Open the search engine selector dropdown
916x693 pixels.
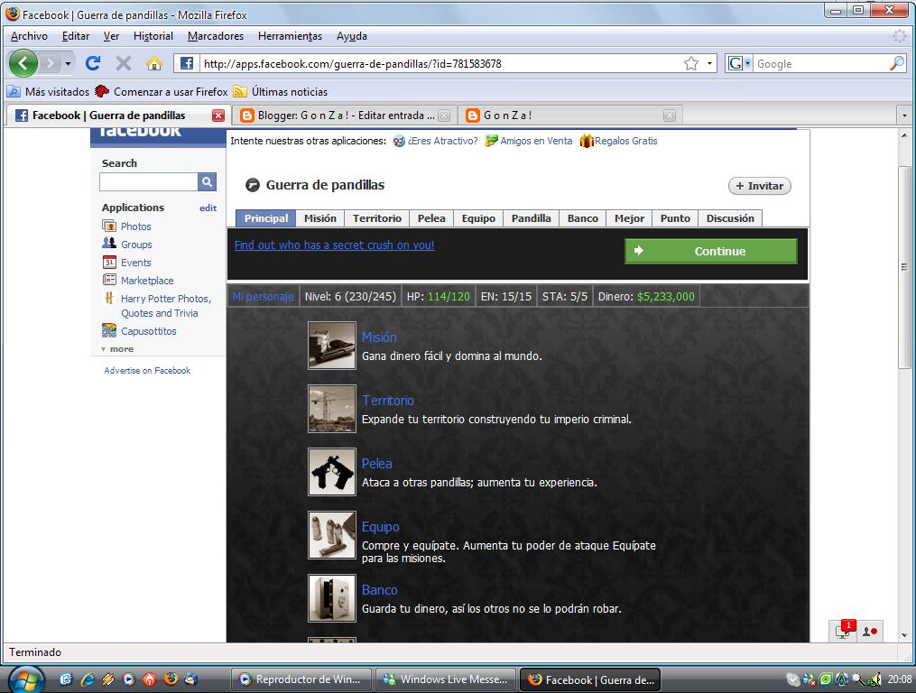pyautogui.click(x=739, y=63)
